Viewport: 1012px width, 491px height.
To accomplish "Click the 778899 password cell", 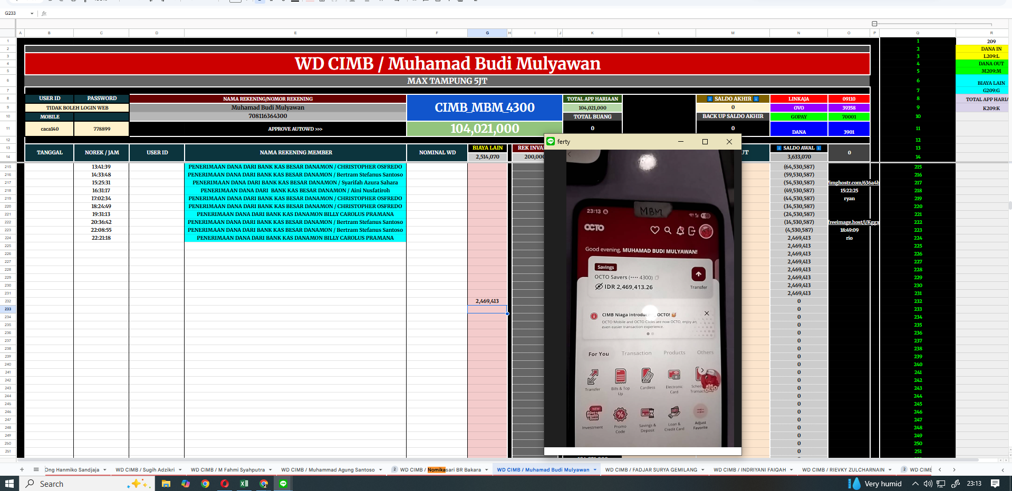I will [x=102, y=129].
